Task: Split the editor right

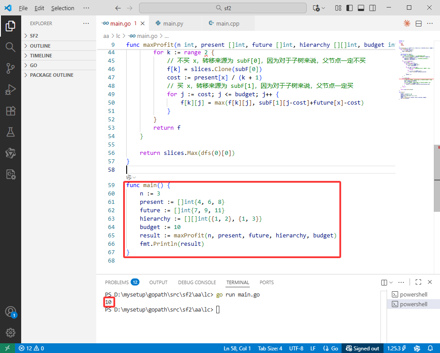Action: [x=418, y=23]
